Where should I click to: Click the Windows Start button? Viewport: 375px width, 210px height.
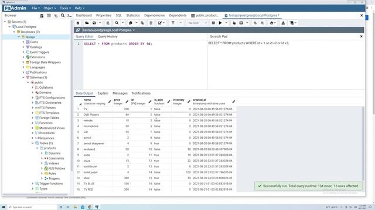click(x=4, y=207)
